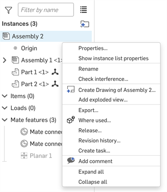This screenshot has height=192, width=167.
Task: Focus the Filter by name field
Action: point(46,10)
